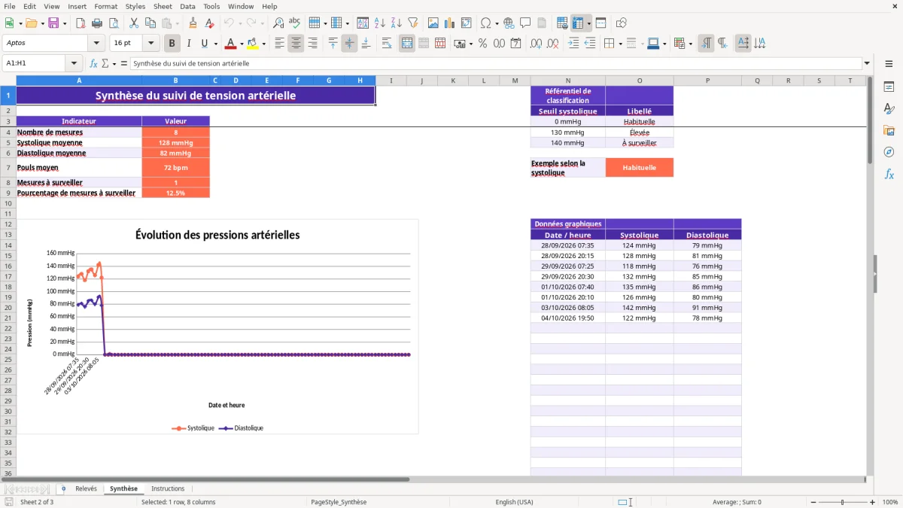Toggle Bold formatting
The width and height of the screenshot is (903, 508).
[x=172, y=44]
